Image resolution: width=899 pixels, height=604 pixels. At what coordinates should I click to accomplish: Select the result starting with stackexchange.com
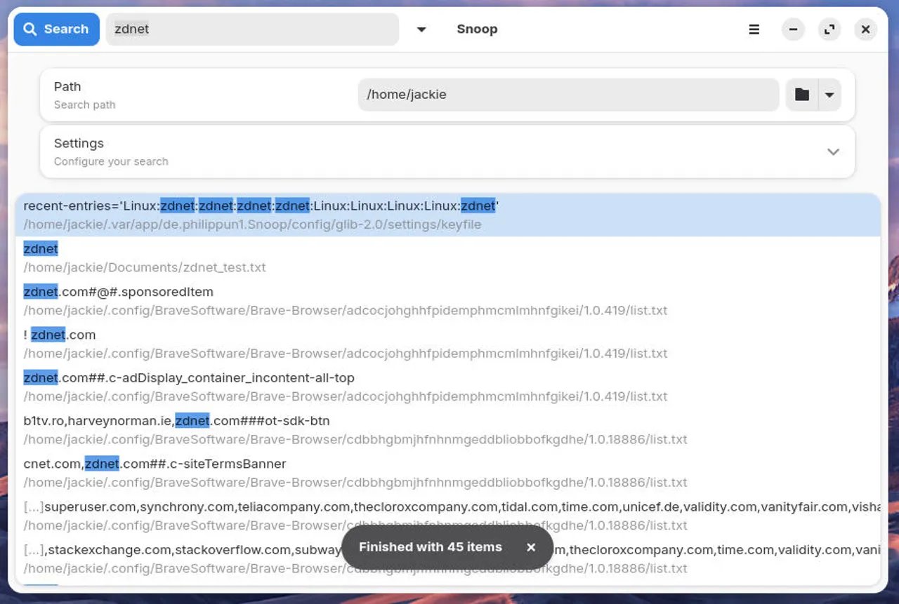click(447, 558)
